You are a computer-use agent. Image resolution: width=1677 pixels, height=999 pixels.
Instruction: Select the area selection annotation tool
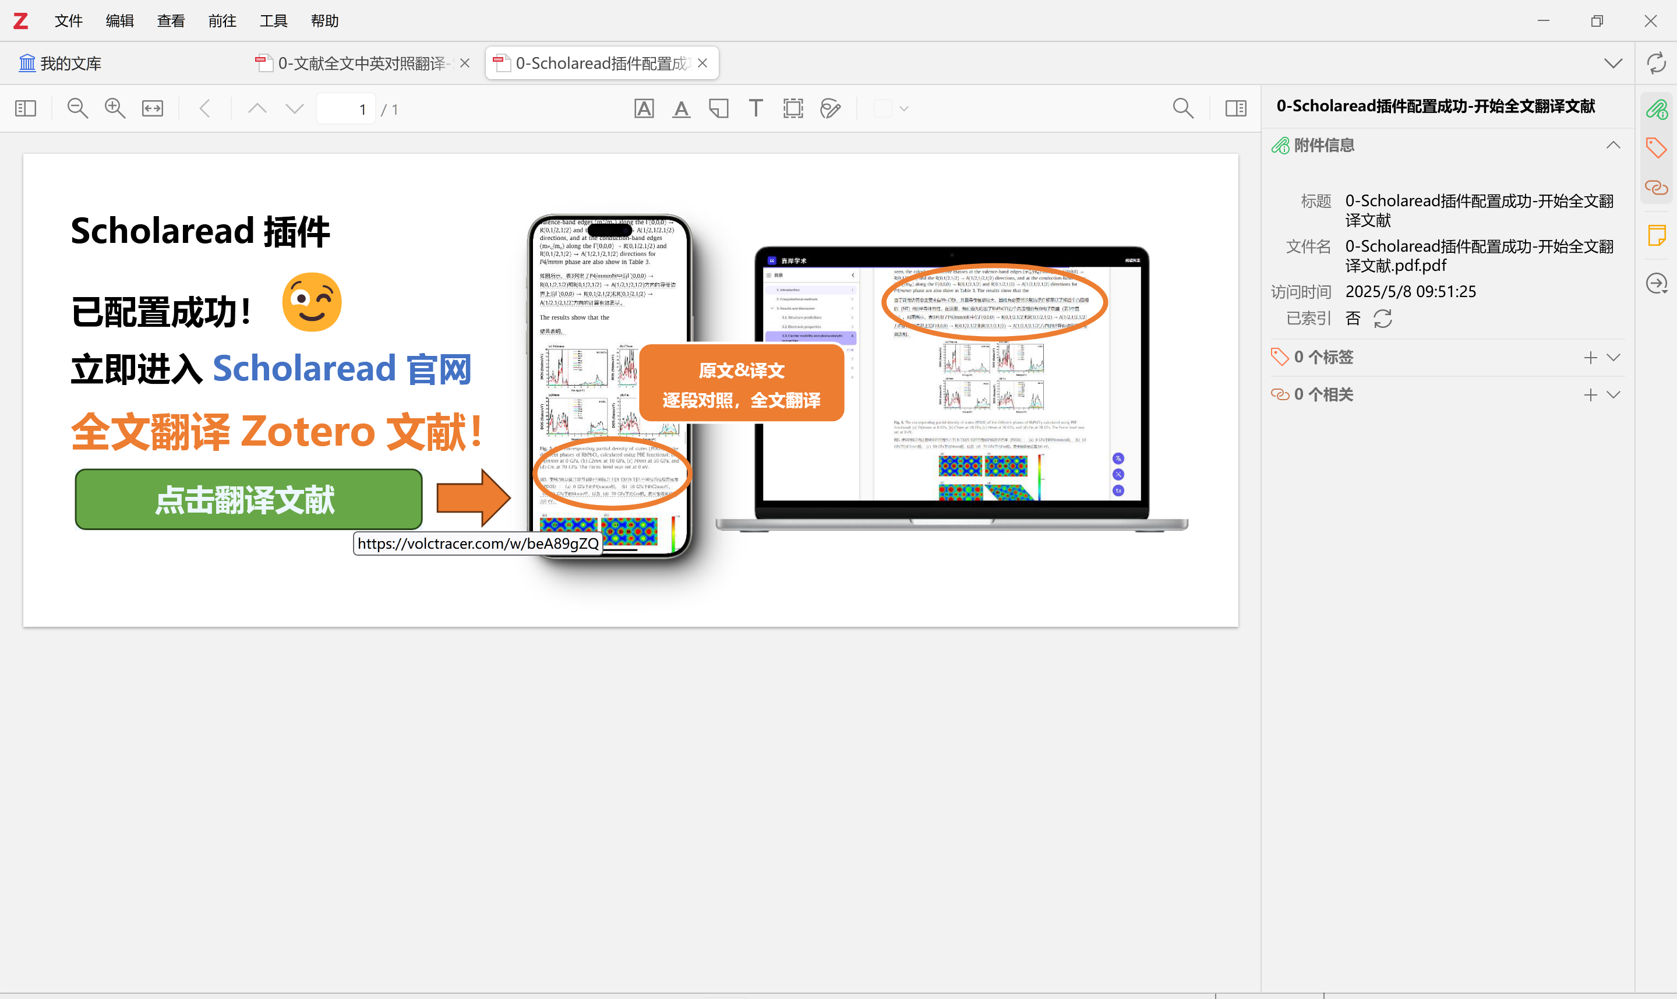793,108
